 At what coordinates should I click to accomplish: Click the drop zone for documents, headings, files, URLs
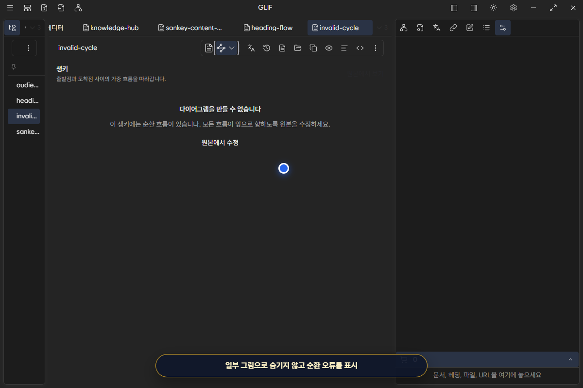[487, 375]
